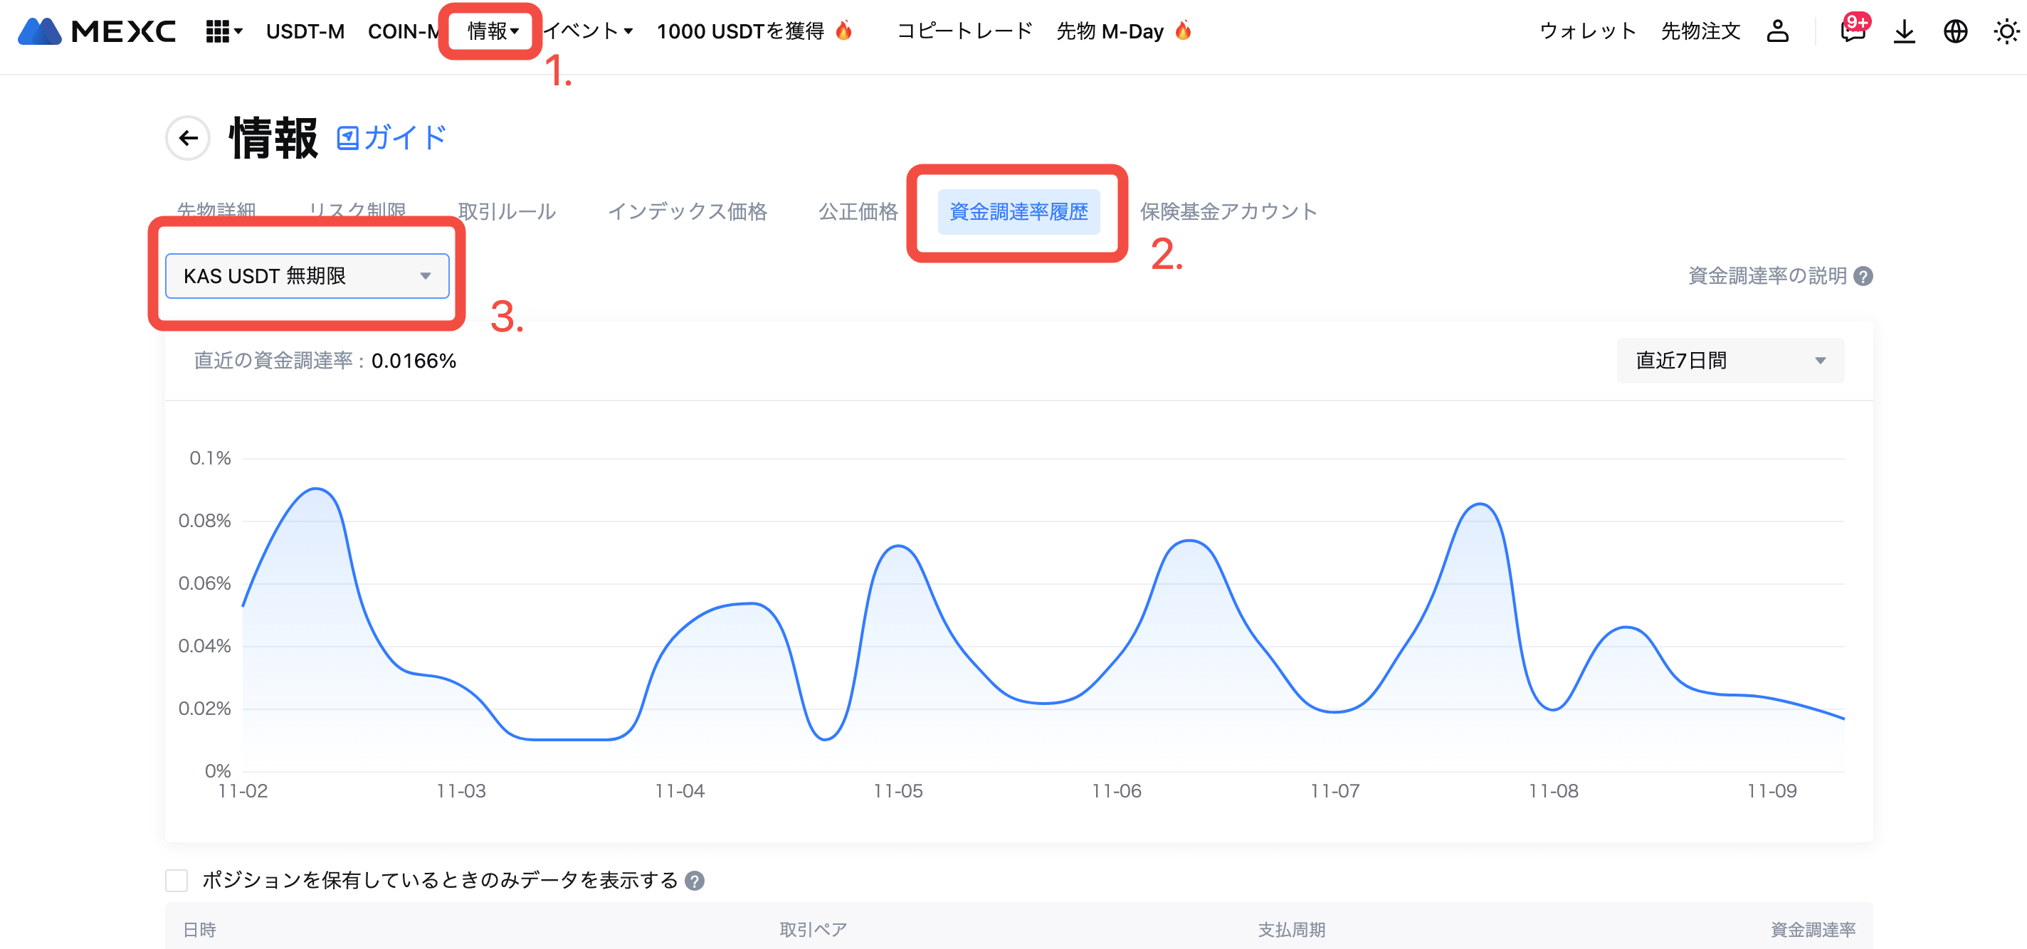Expand the KAS USDT 無期限 pair dropdown
The width and height of the screenshot is (2027, 949).
click(307, 276)
